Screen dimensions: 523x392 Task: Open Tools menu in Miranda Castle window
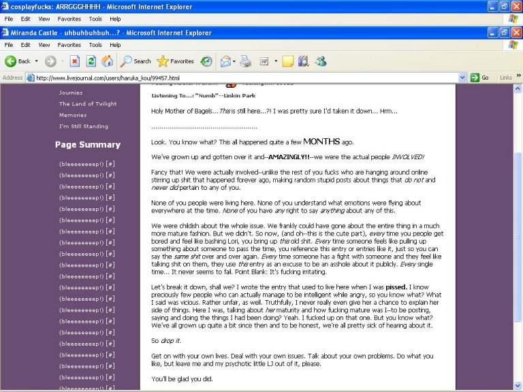pyautogui.click(x=95, y=45)
